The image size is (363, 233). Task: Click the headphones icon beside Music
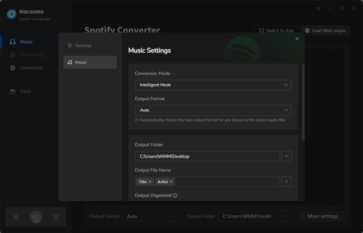pyautogui.click(x=13, y=42)
